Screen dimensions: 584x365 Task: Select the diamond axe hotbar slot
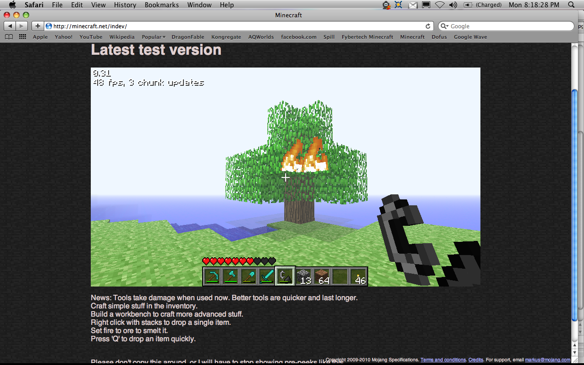pos(230,276)
